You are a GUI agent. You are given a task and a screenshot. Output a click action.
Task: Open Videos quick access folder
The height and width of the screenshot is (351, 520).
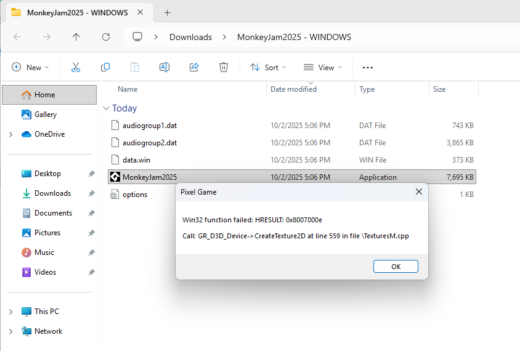[x=45, y=272]
